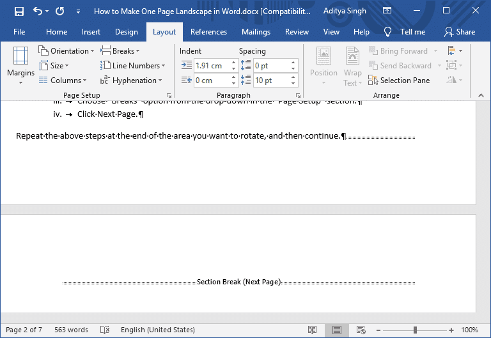The height and width of the screenshot is (338, 491).
Task: Click the text 'Click Next Page.'
Action: tap(107, 114)
